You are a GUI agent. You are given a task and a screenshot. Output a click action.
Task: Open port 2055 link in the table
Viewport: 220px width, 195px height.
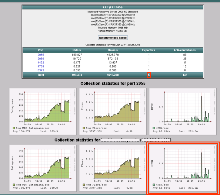(x=41, y=55)
